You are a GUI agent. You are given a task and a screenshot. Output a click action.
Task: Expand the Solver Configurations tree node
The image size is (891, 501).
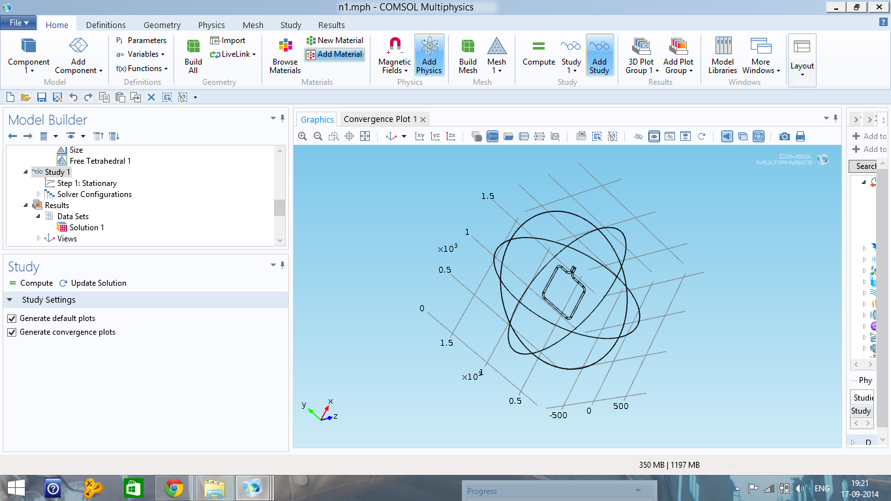tap(39, 194)
